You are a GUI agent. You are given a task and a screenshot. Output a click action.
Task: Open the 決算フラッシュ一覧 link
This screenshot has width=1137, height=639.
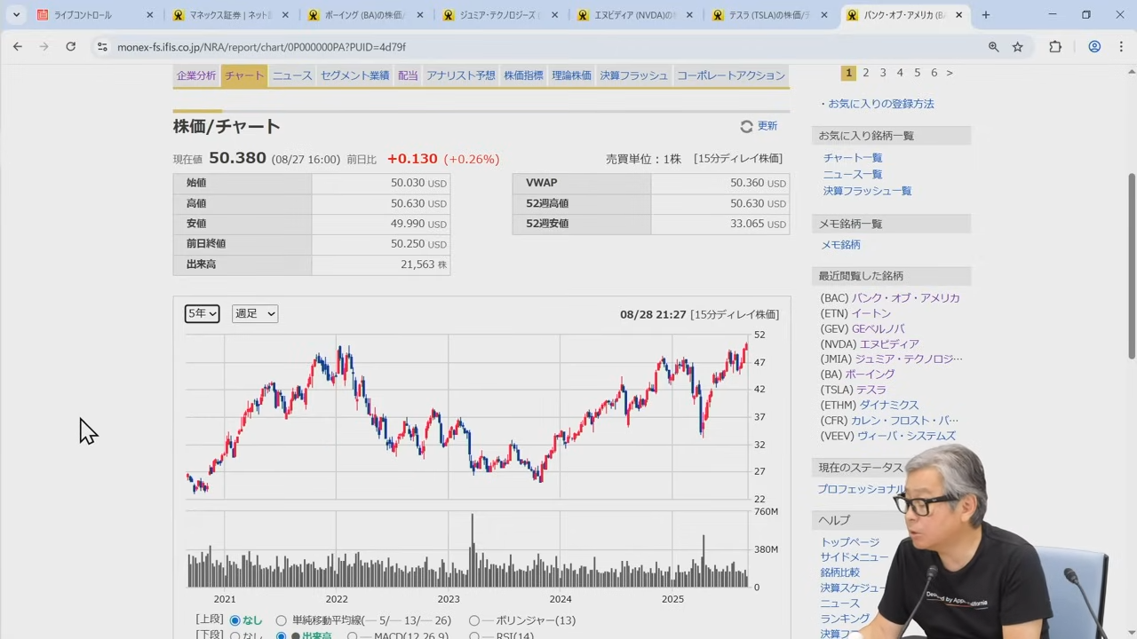coord(867,191)
